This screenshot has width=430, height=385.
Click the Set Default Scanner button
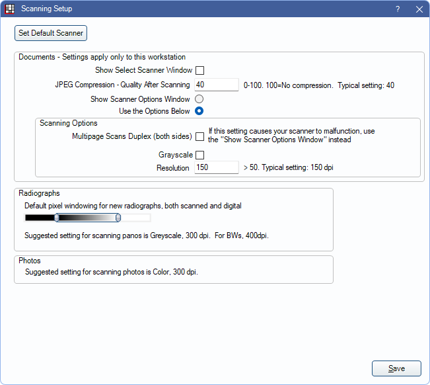click(x=51, y=33)
